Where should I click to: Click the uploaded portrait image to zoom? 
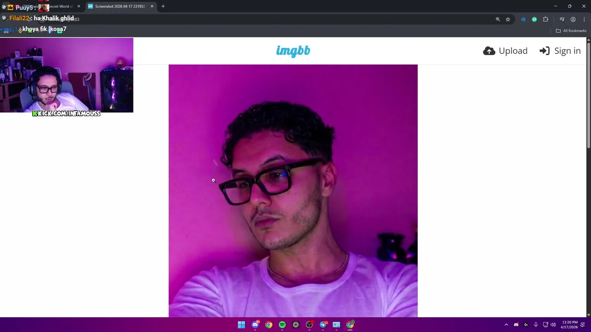click(x=293, y=191)
